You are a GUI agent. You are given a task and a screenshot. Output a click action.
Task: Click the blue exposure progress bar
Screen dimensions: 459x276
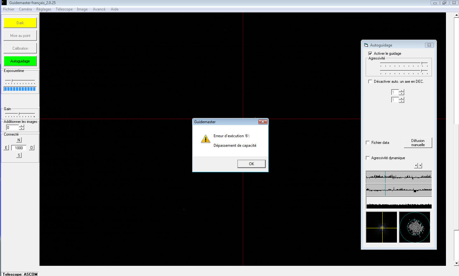click(20, 89)
